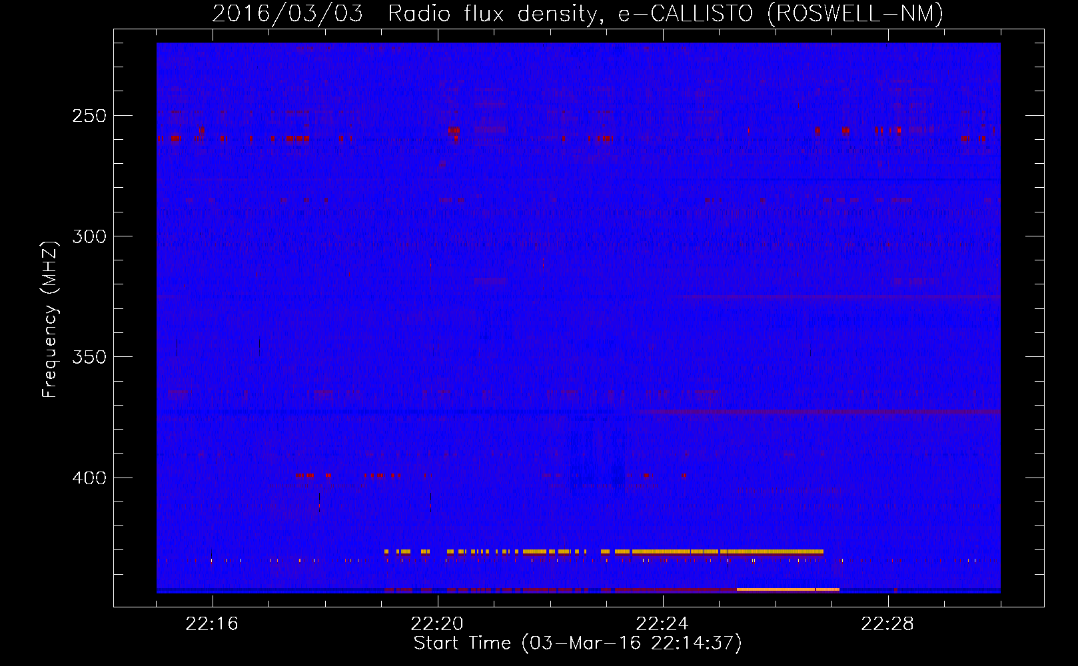Click the plot title text

click(578, 13)
